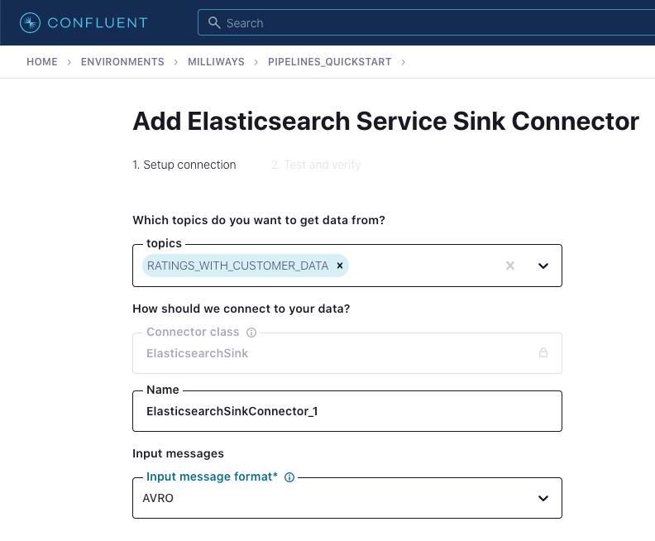Click the AVRO format value

coord(158,498)
